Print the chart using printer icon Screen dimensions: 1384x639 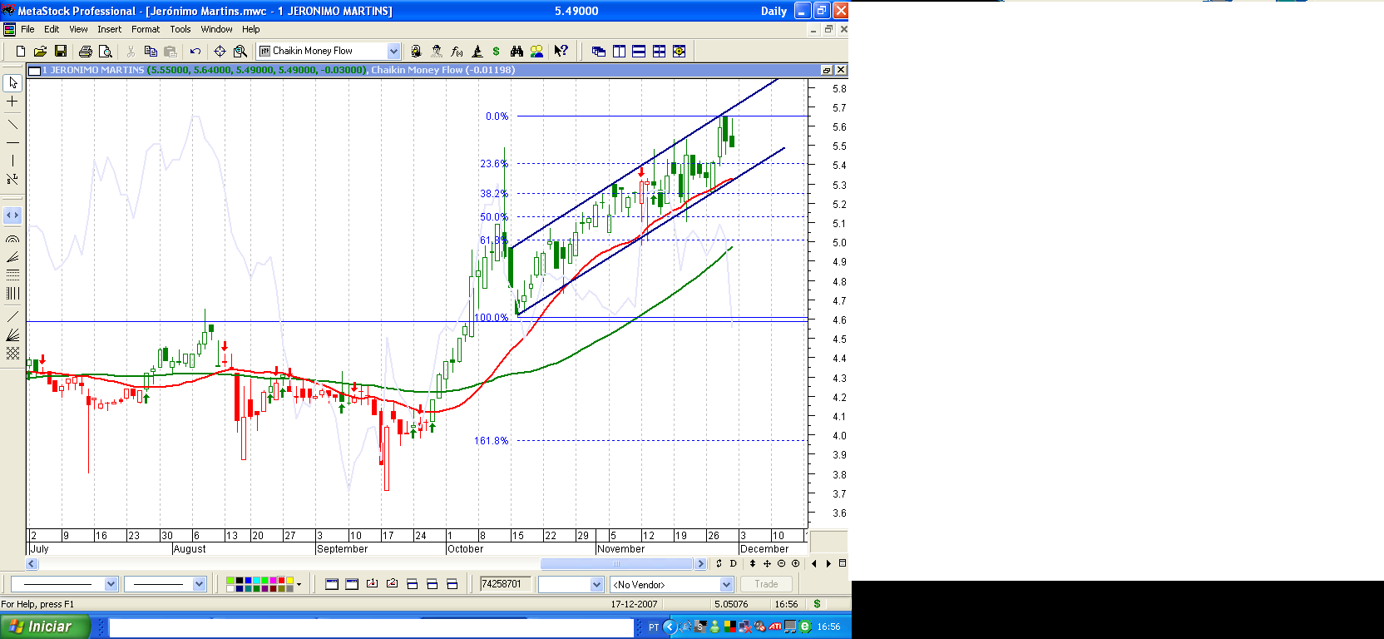(85, 52)
